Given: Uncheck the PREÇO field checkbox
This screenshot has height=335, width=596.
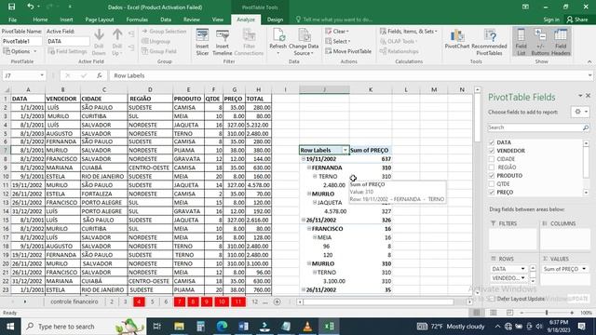Looking at the screenshot, I should coord(492,193).
